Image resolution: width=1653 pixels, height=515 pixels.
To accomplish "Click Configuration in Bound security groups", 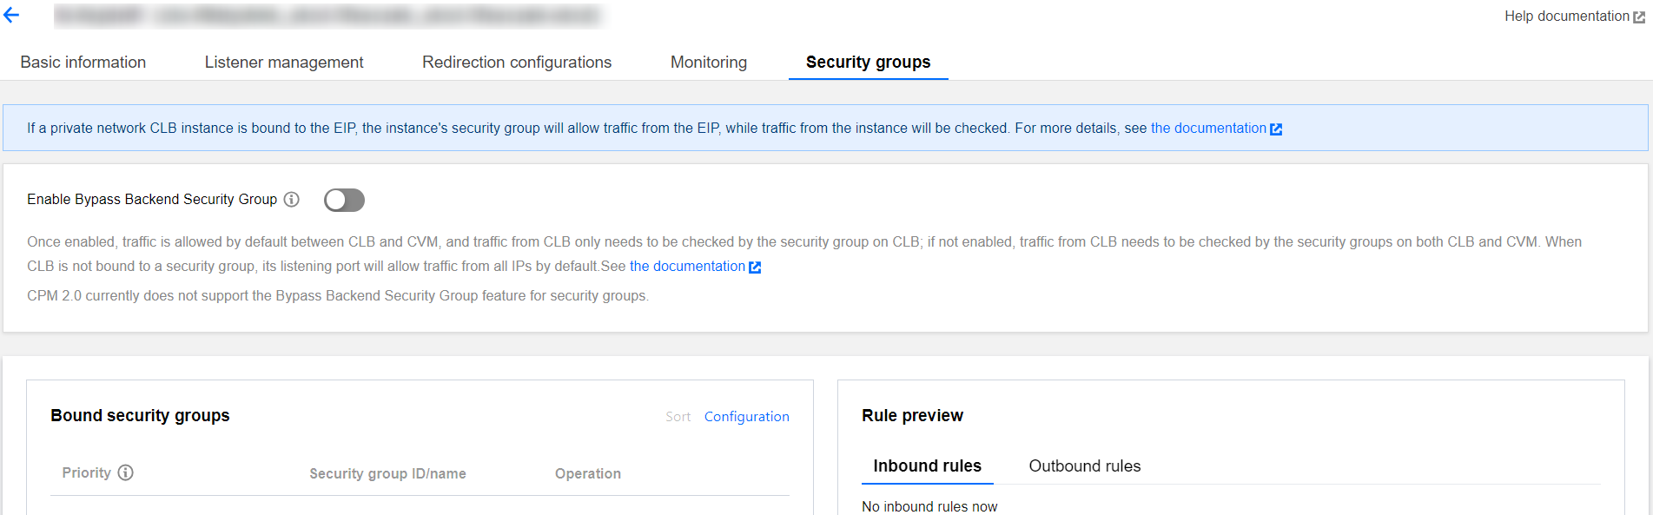I will (x=746, y=417).
